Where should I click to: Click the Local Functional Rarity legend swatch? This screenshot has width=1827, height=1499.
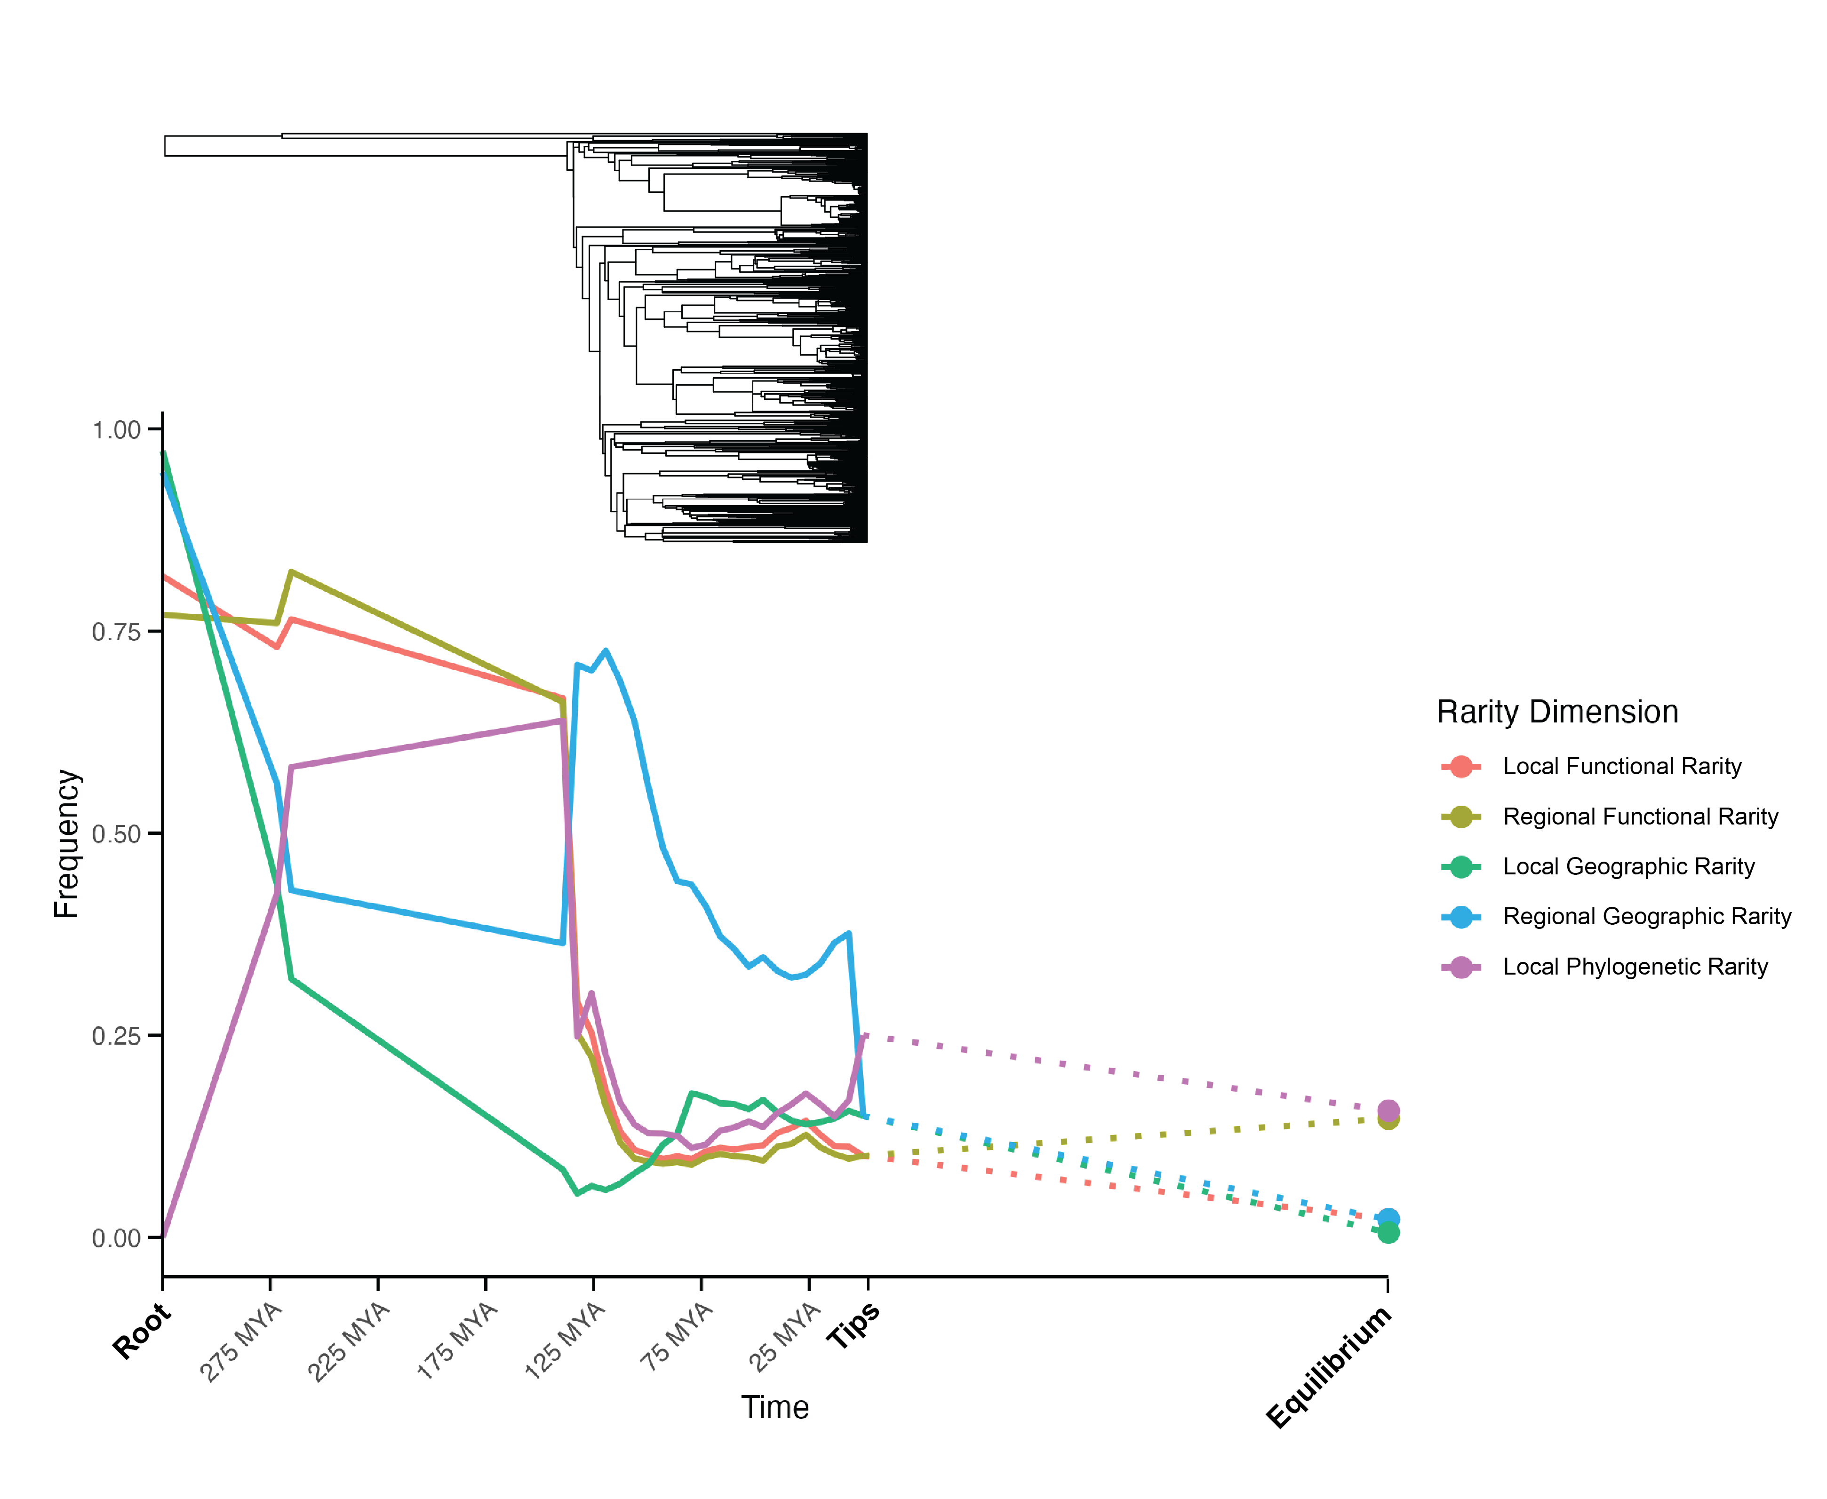coord(1461,767)
